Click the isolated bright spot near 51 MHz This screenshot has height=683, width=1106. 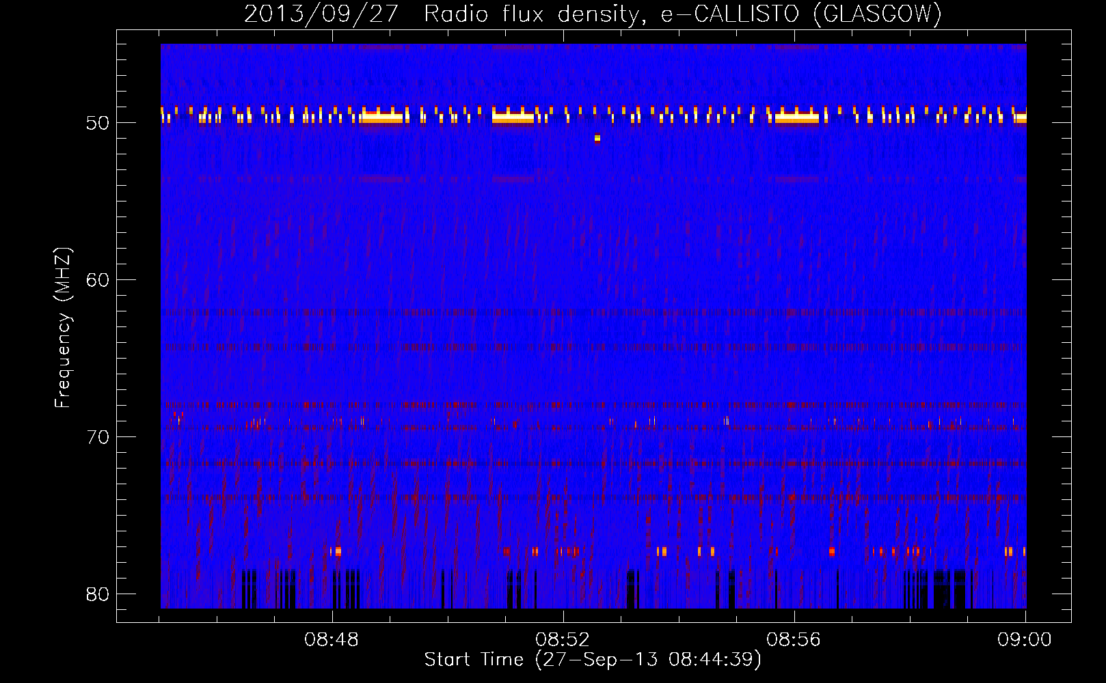(x=597, y=139)
